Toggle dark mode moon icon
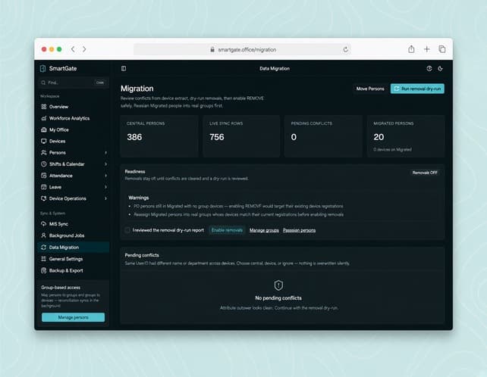This screenshot has width=487, height=377. (x=441, y=69)
